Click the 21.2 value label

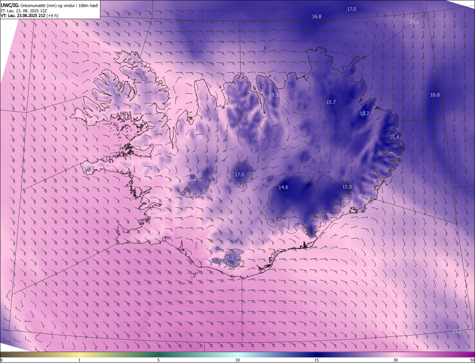(x=229, y=258)
